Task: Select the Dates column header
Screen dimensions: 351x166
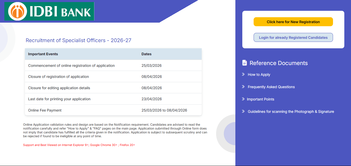Action: coord(146,54)
